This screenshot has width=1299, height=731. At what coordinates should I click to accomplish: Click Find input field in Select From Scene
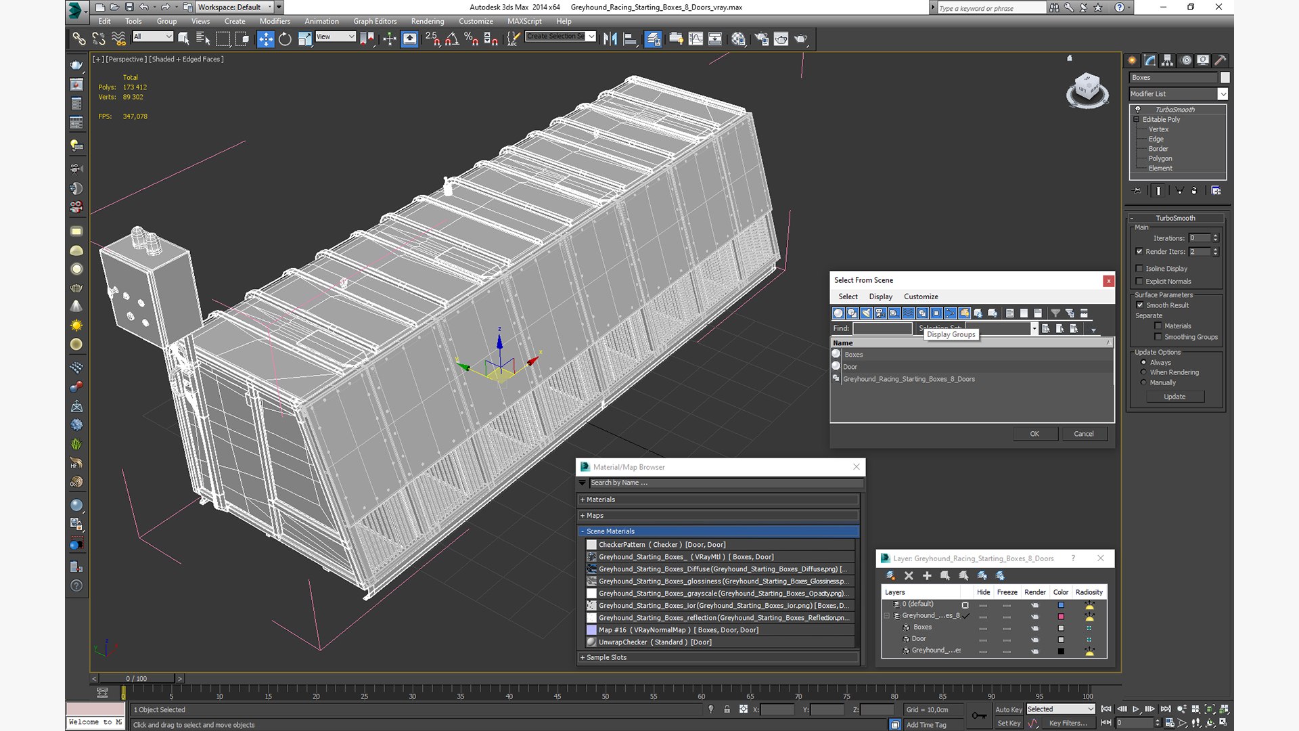click(882, 328)
